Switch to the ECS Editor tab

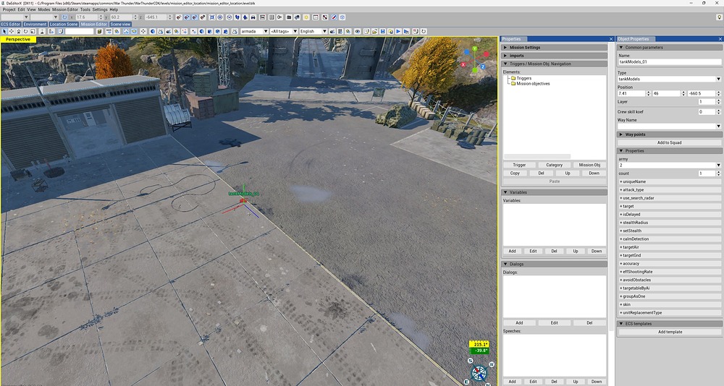tap(11, 24)
